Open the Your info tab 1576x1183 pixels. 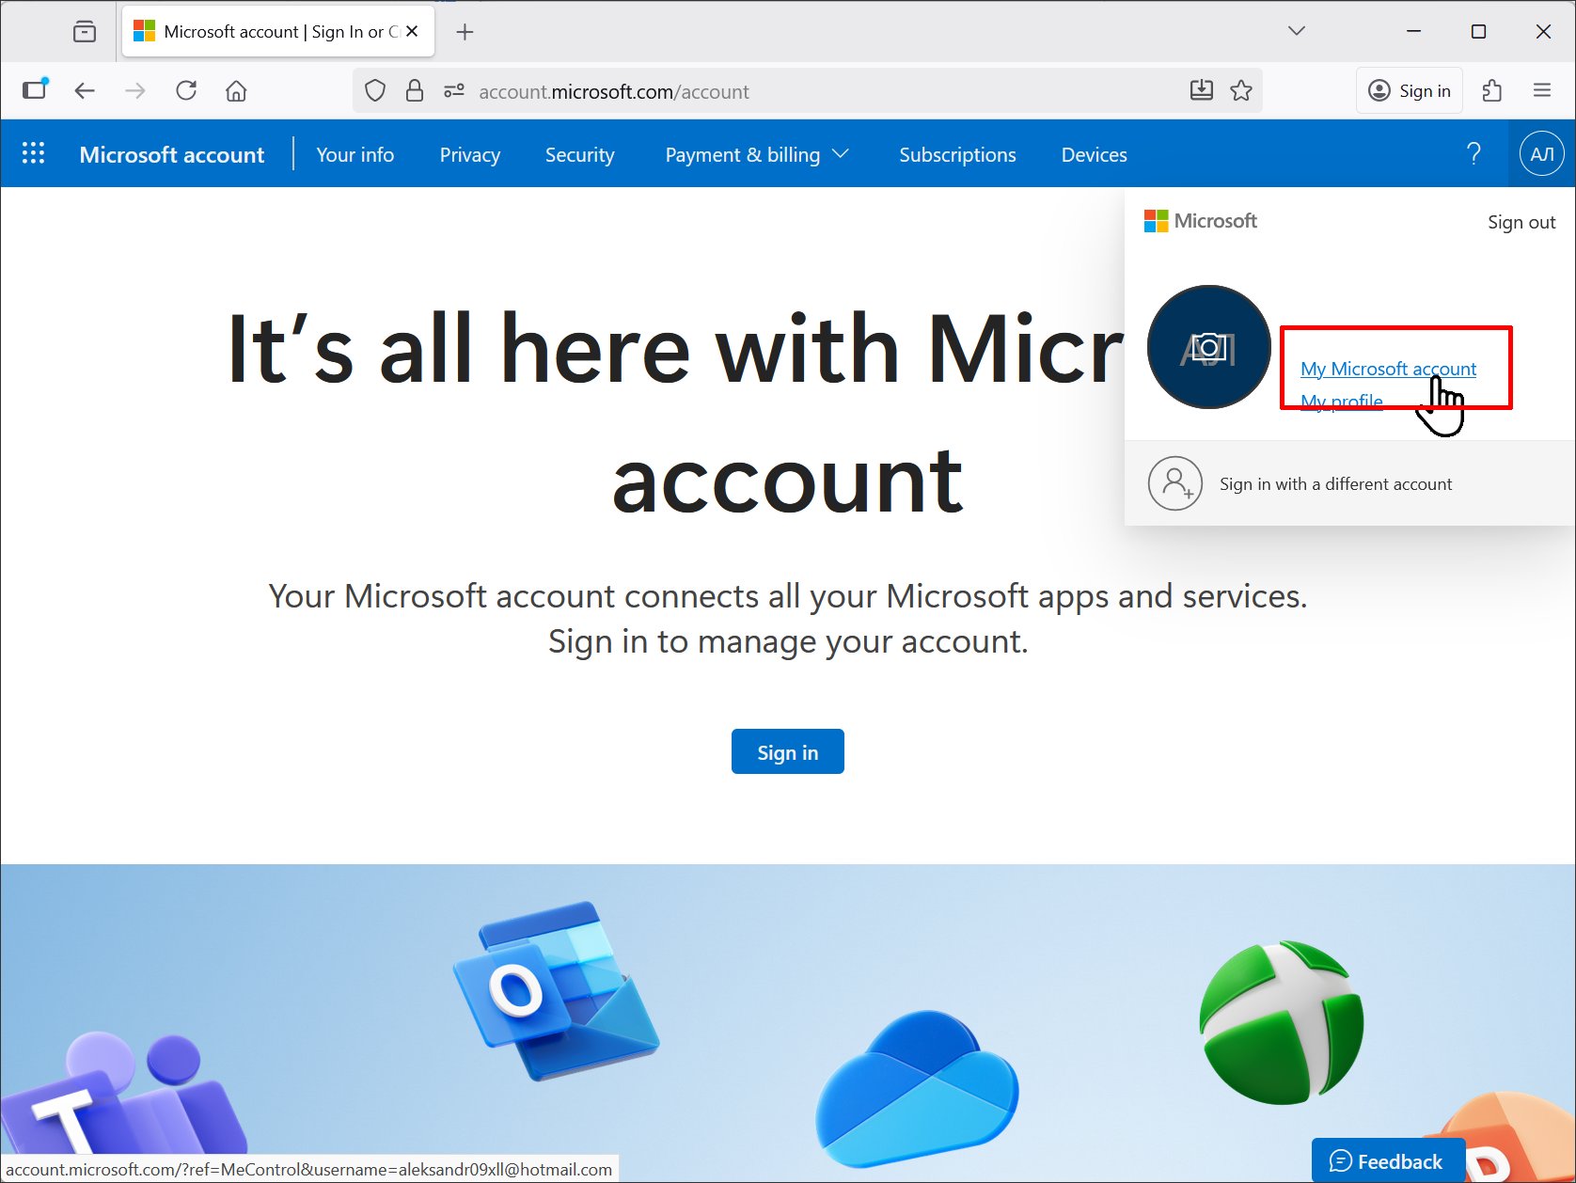(355, 155)
